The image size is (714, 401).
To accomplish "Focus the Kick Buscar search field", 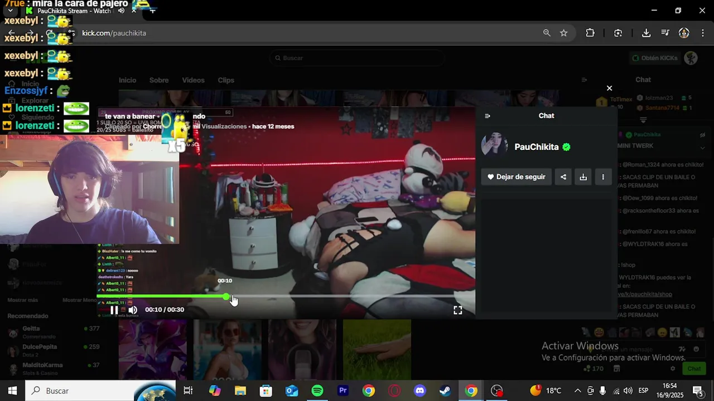I will (357, 58).
